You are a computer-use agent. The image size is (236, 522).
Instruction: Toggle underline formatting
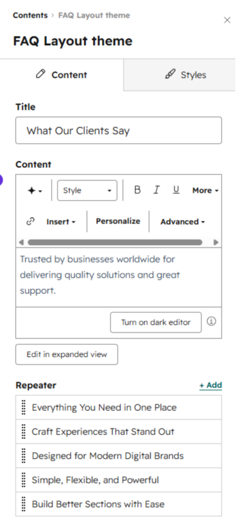tap(176, 190)
